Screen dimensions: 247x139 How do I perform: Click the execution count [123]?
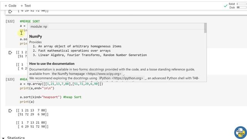[10, 79]
